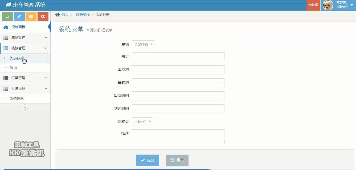The image size is (356, 170).
Task: Collapse the 系统信息 menu chevron
Action: click(x=46, y=89)
